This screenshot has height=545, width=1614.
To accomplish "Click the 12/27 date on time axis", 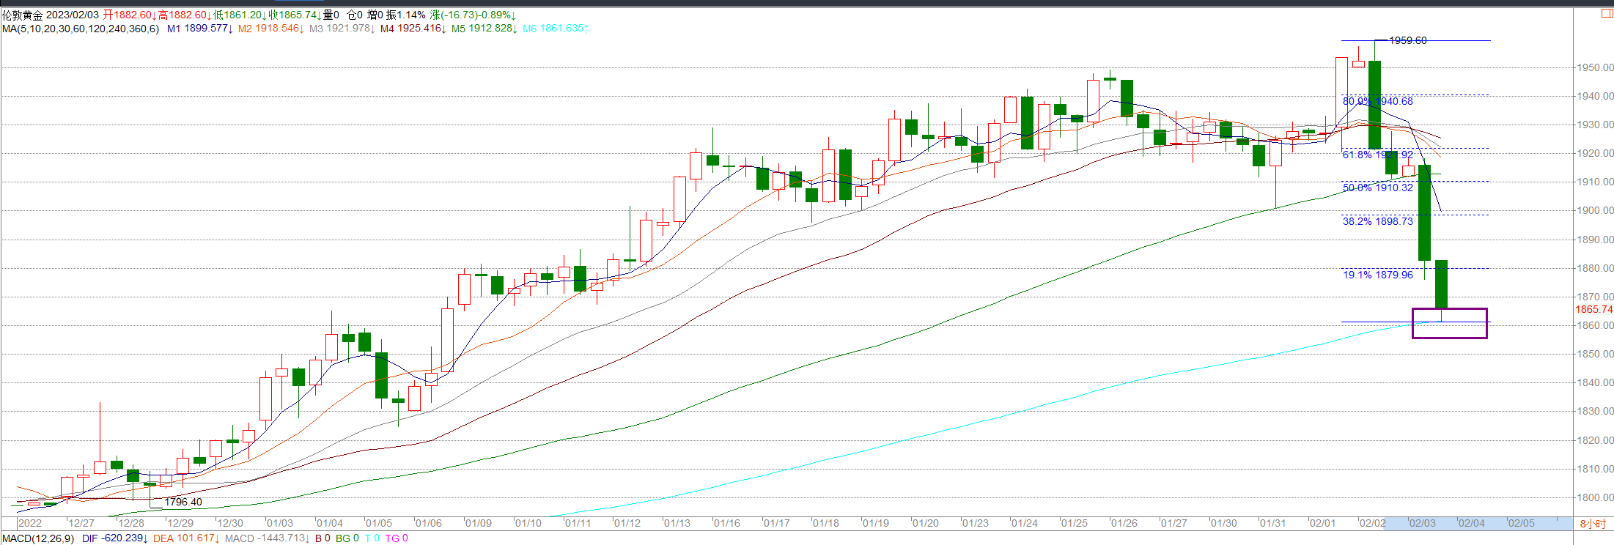I will (81, 523).
